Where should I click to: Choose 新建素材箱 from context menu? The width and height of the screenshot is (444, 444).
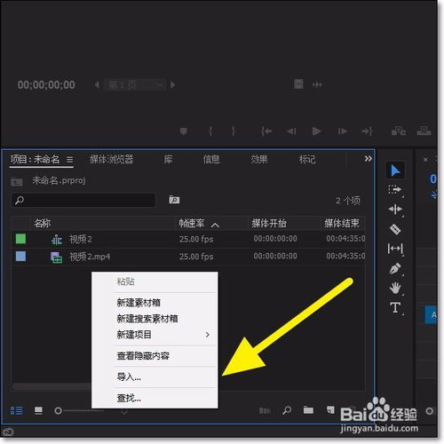coord(139,303)
